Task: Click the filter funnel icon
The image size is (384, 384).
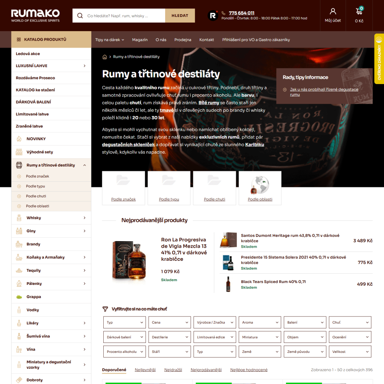Action: tap(105, 309)
